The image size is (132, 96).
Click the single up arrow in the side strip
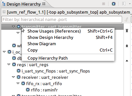pyautogui.click(x=127, y=61)
